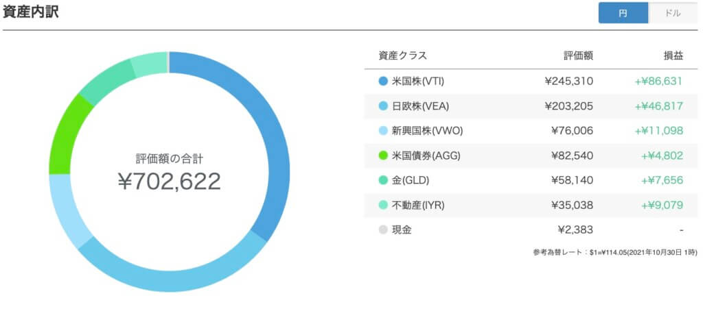Image resolution: width=703 pixels, height=335 pixels.
Task: Click the green dot beside 米国債券(AGG)
Action: (384, 156)
